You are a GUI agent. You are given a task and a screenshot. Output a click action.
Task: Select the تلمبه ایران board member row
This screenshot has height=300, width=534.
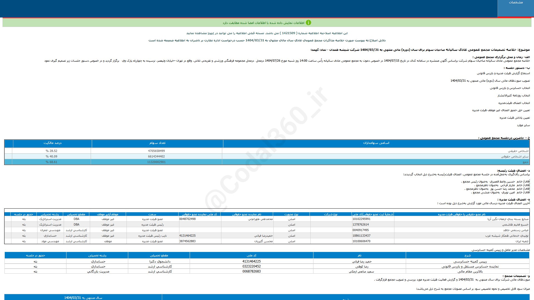click(522, 241)
